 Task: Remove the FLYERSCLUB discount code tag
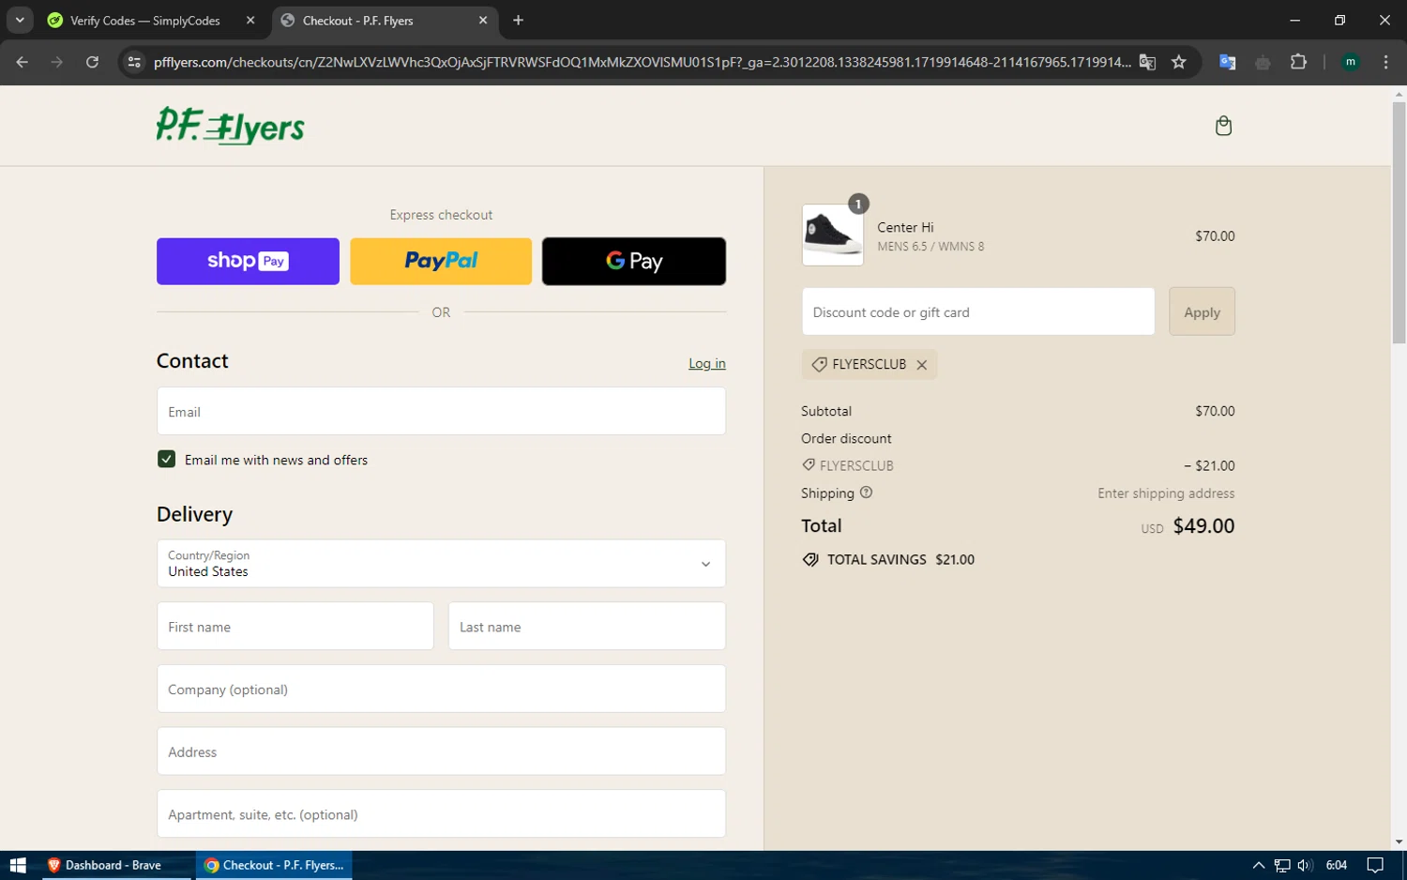pos(922,365)
